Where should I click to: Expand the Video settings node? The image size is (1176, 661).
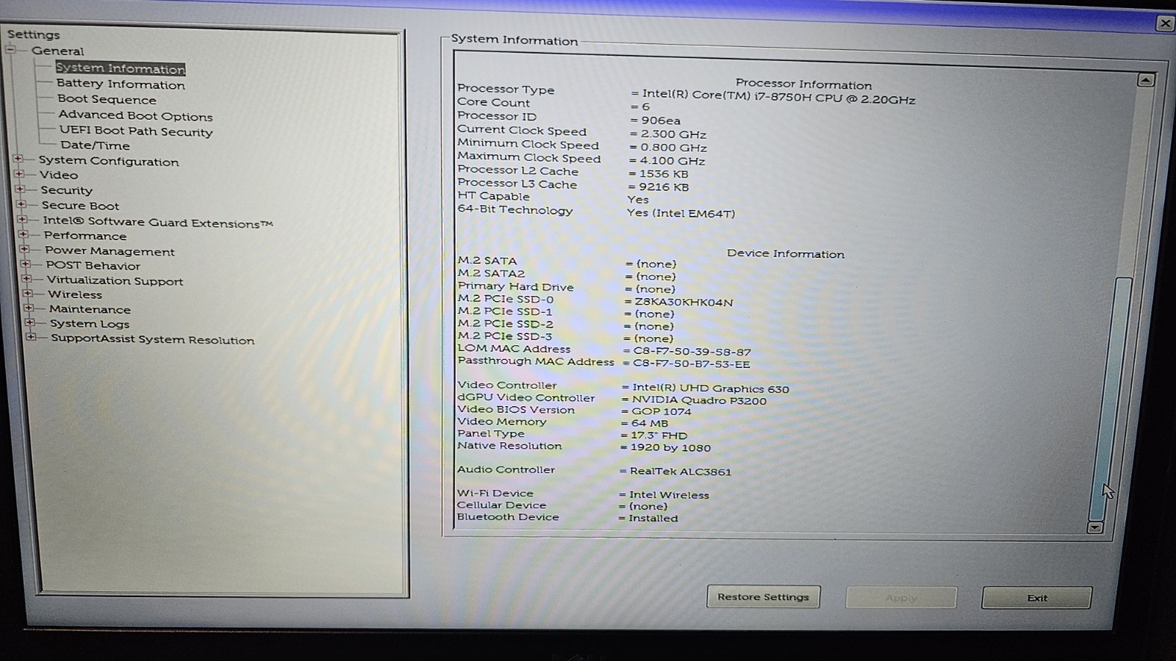point(19,174)
